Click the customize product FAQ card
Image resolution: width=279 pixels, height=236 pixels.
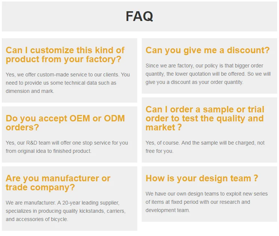(x=70, y=70)
